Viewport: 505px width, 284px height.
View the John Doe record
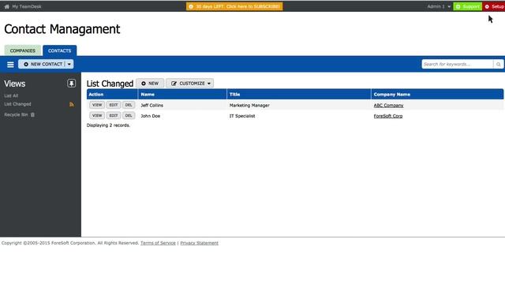pyautogui.click(x=97, y=116)
